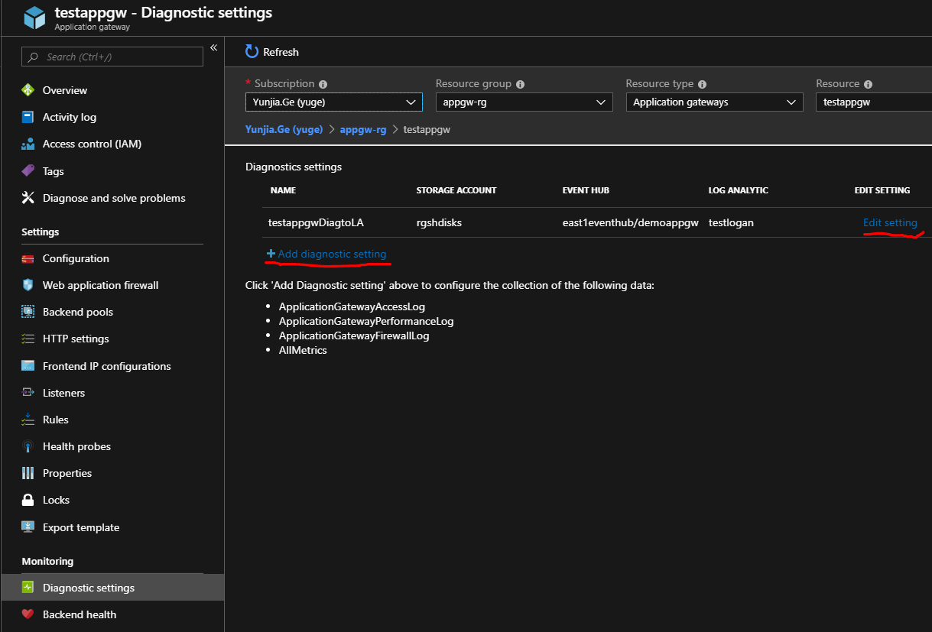The width and height of the screenshot is (932, 632).
Task: Go to Export template page
Action: point(81,527)
